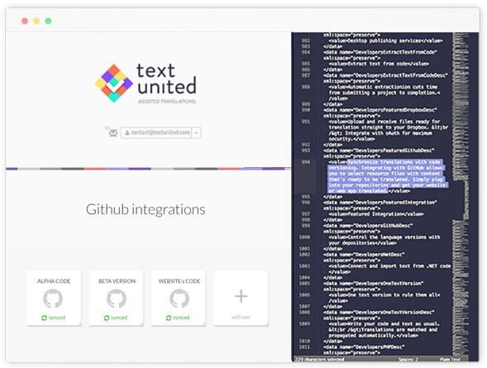Click the yellow minimize window dot
Image resolution: width=487 pixels, height=368 pixels.
(x=36, y=21)
